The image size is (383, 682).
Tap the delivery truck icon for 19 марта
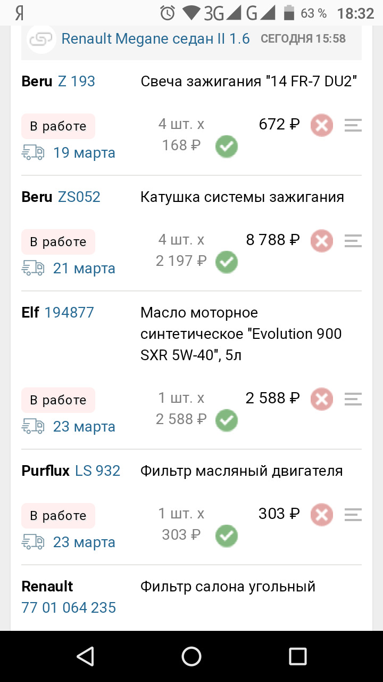[33, 153]
